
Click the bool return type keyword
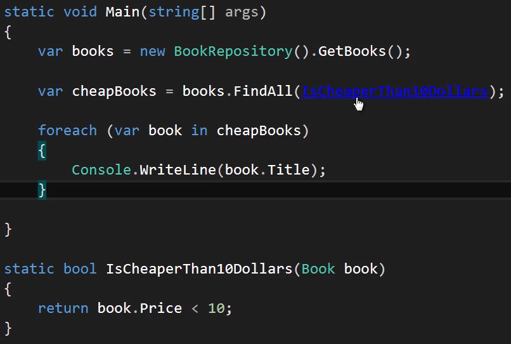point(80,268)
